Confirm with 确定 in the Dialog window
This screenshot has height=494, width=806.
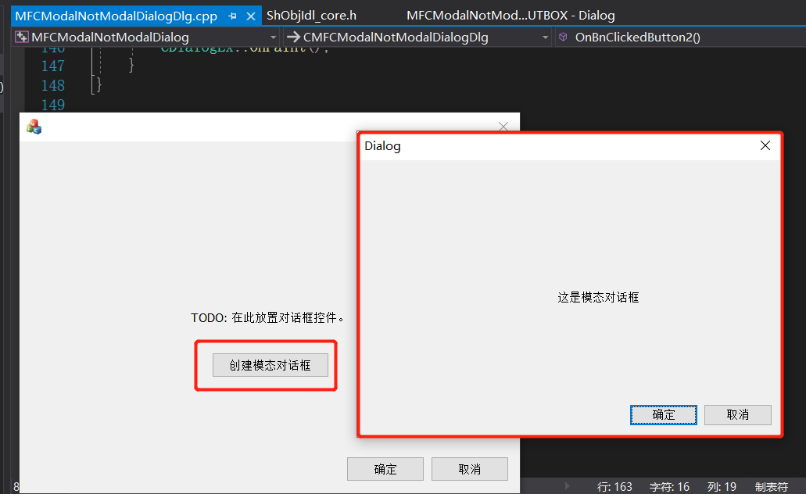[x=664, y=415]
